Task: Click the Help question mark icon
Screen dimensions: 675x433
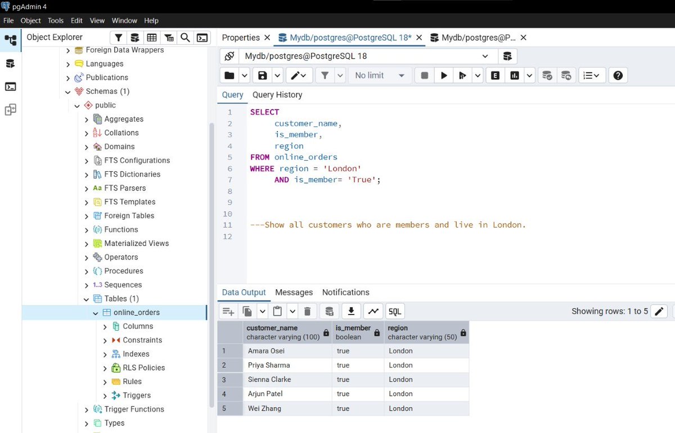Action: (x=618, y=75)
